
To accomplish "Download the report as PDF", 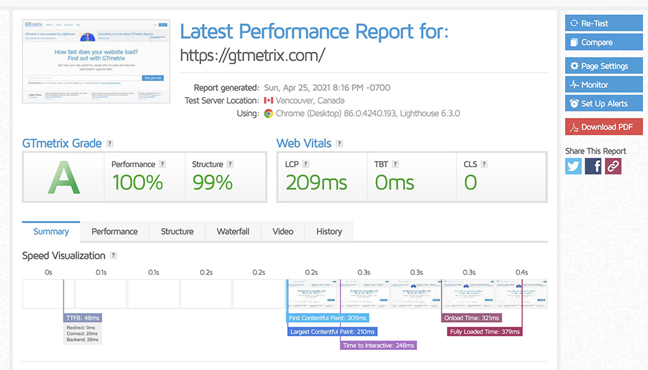I will (x=604, y=127).
